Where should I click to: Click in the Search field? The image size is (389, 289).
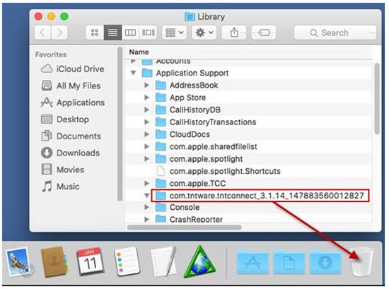tap(335, 33)
